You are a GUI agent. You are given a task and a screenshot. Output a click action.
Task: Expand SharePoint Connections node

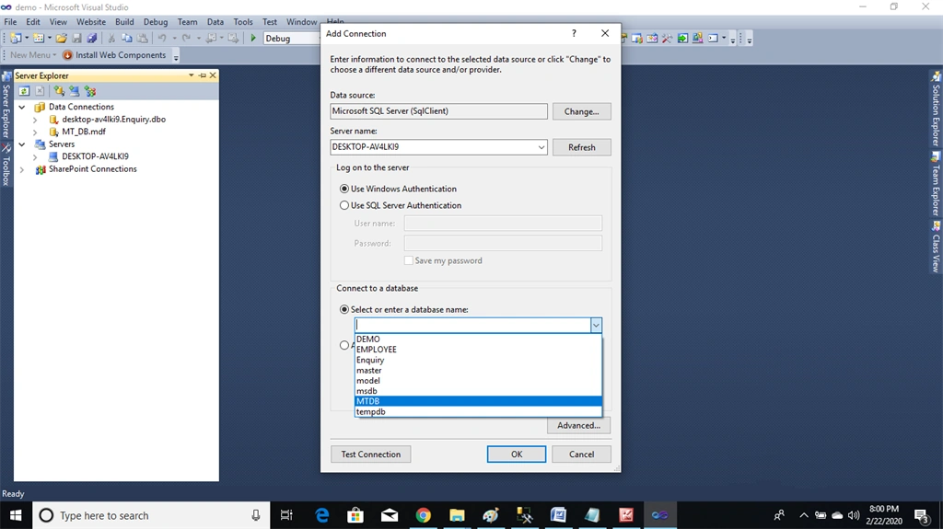click(22, 169)
